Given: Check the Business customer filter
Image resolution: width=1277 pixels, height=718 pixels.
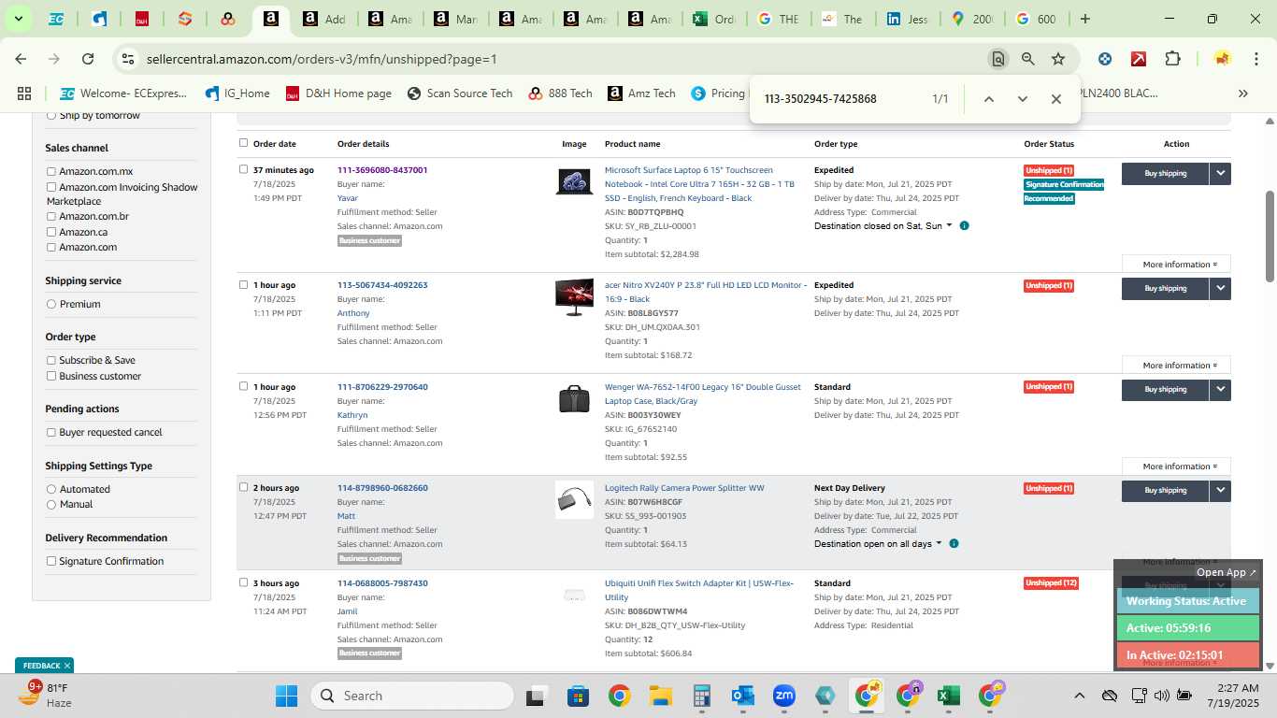Looking at the screenshot, I should click(x=51, y=377).
